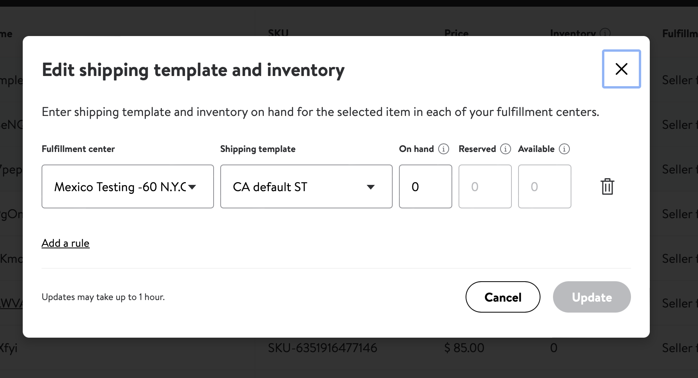698x378 pixels.
Task: Click the Price column header
Action: pyautogui.click(x=456, y=33)
